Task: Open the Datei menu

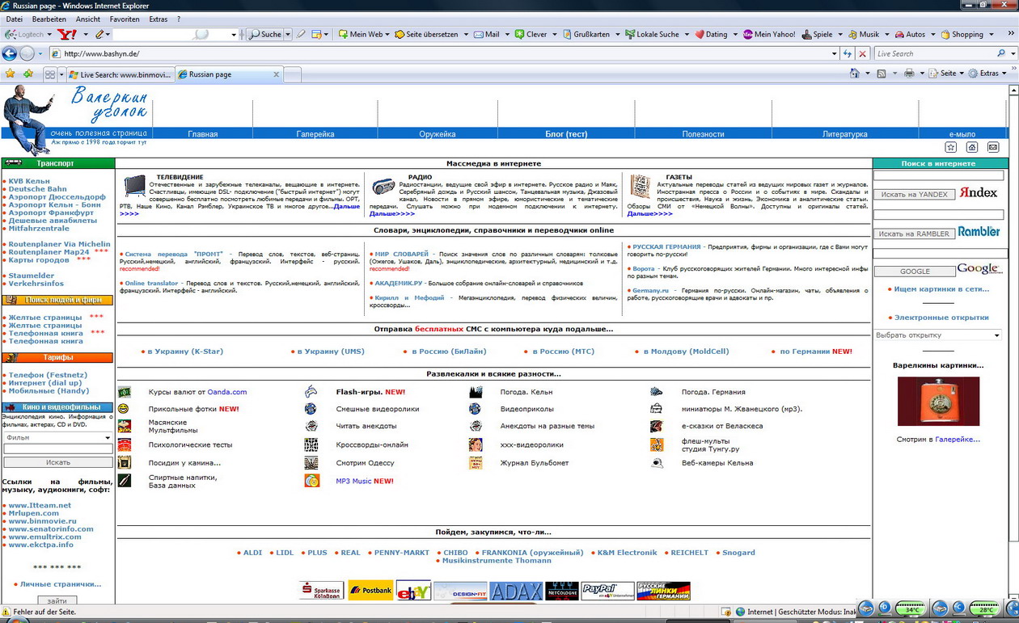Action: 14,19
